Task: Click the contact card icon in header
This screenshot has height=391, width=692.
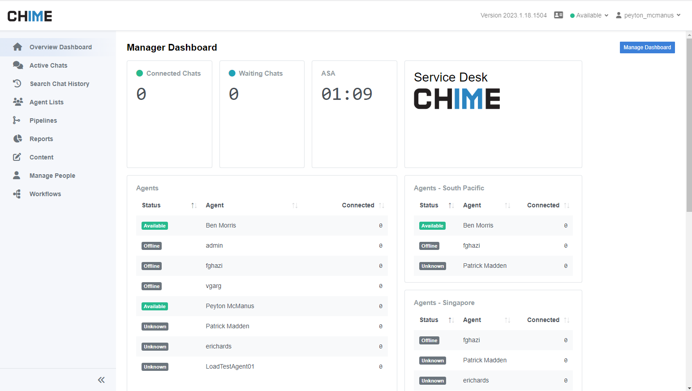Action: pos(559,15)
